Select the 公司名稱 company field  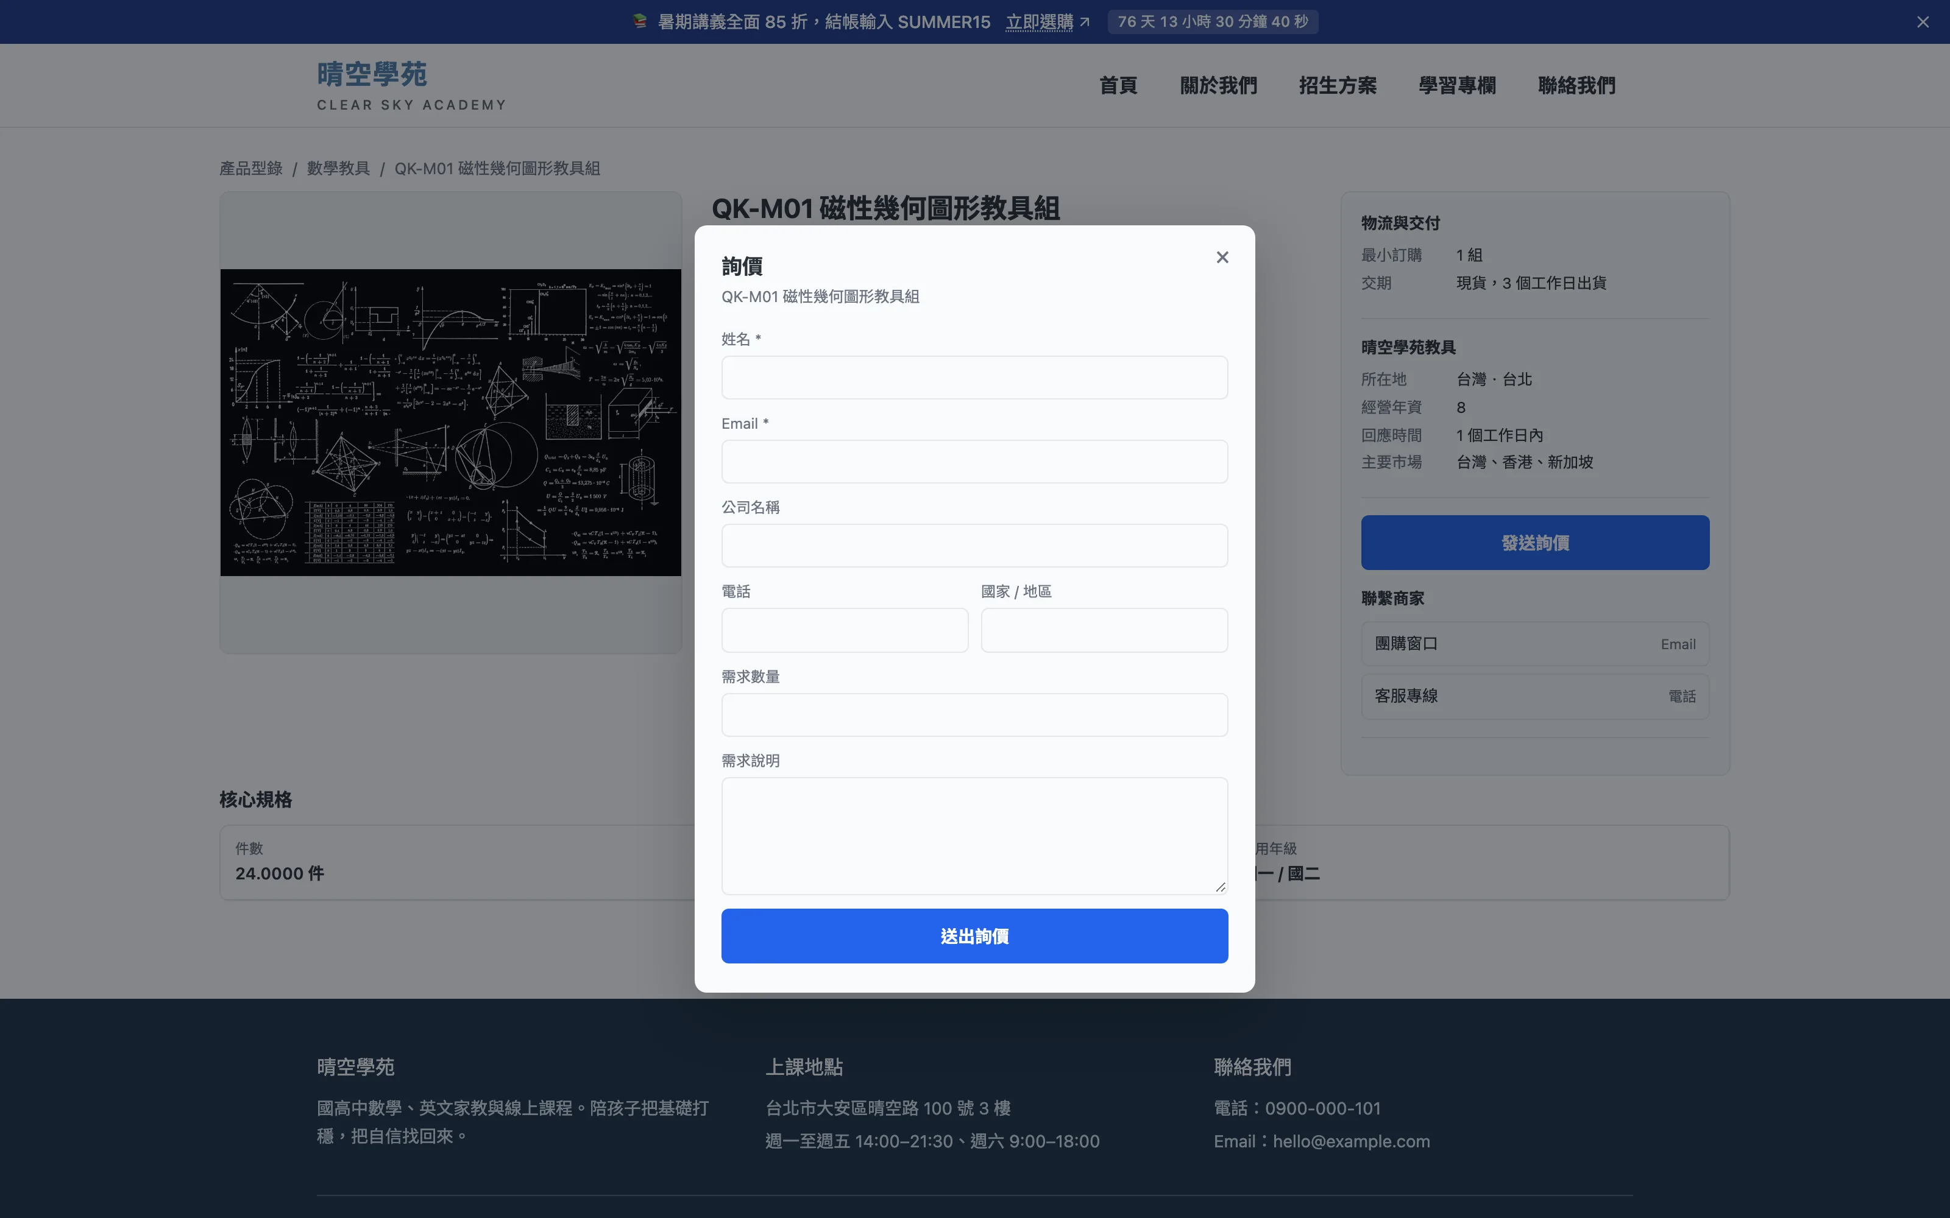click(x=974, y=546)
